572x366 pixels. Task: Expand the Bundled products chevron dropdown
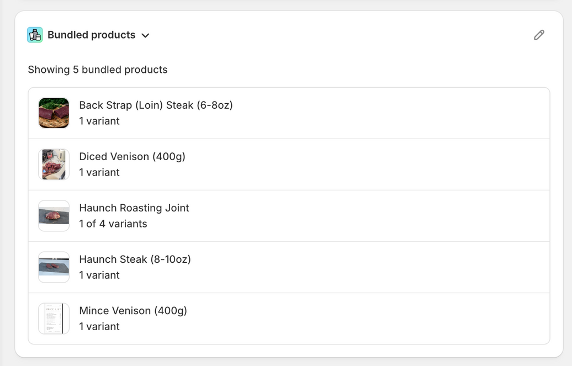(145, 35)
